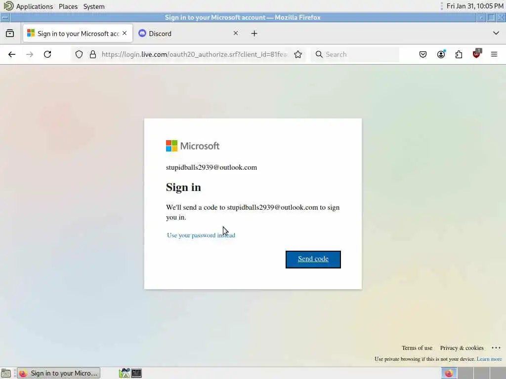The height and width of the screenshot is (379, 506).
Task: Choose Use your password instead link
Action: 201,235
